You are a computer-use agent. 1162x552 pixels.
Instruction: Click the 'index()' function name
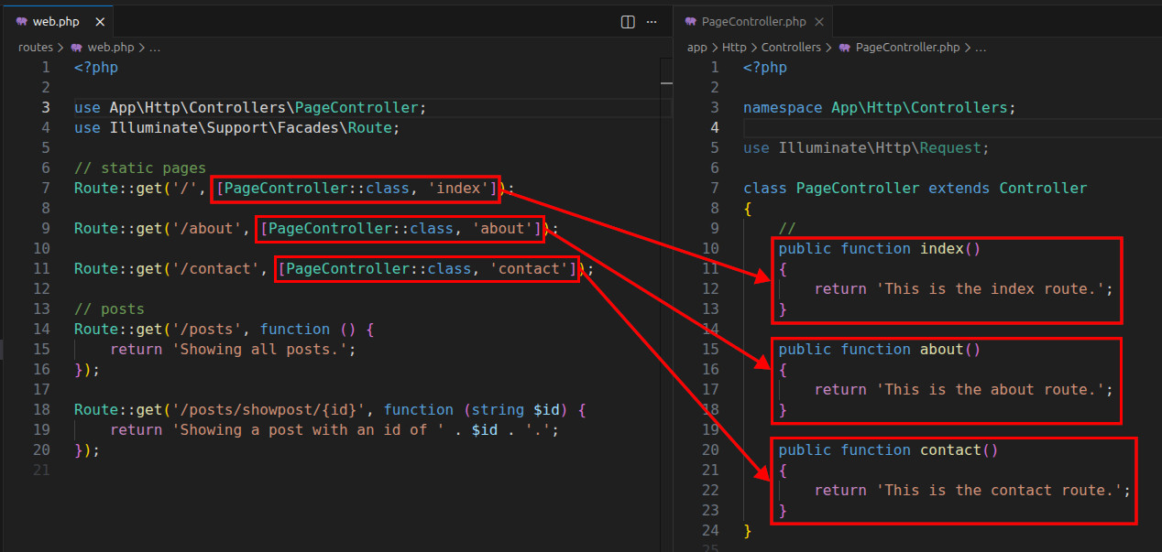tap(950, 249)
